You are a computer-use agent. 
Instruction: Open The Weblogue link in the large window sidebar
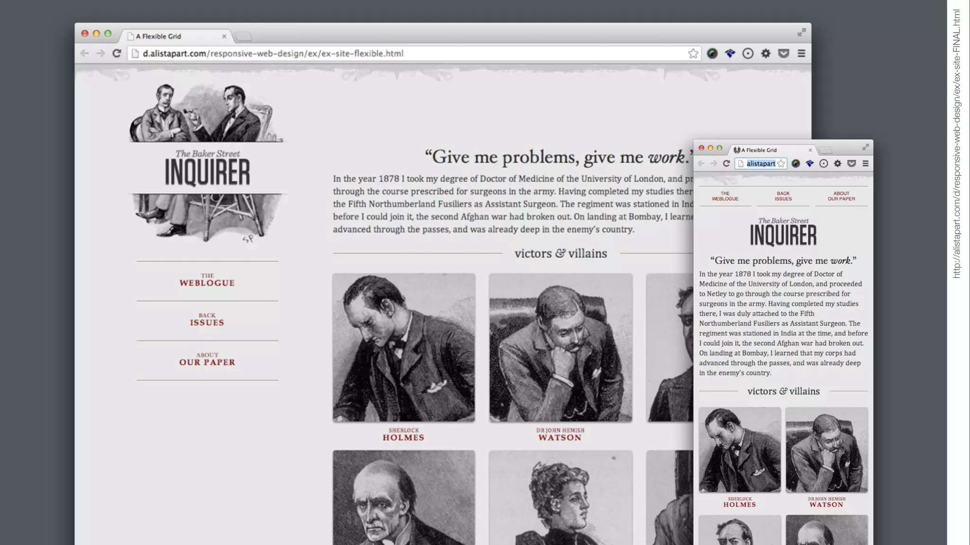click(207, 280)
